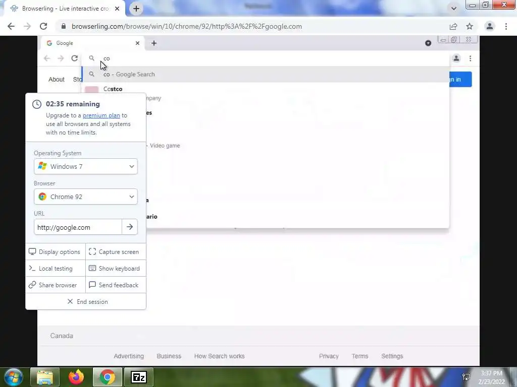
Task: Open Privacy footer link
Action: click(x=329, y=356)
